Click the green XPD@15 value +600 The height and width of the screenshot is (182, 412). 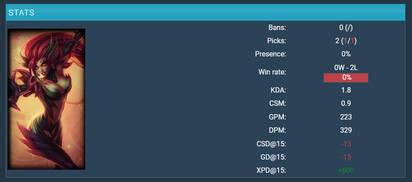coord(346,170)
